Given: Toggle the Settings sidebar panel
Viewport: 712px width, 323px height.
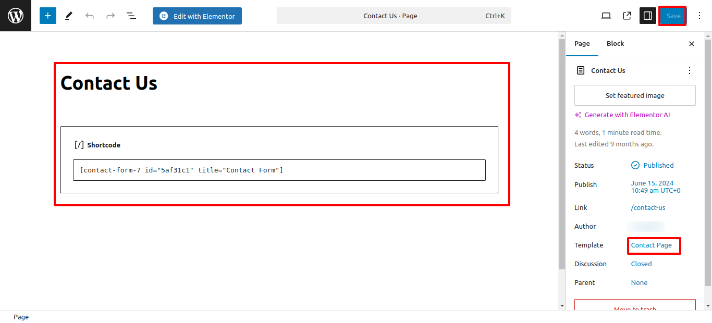Looking at the screenshot, I should pos(648,16).
